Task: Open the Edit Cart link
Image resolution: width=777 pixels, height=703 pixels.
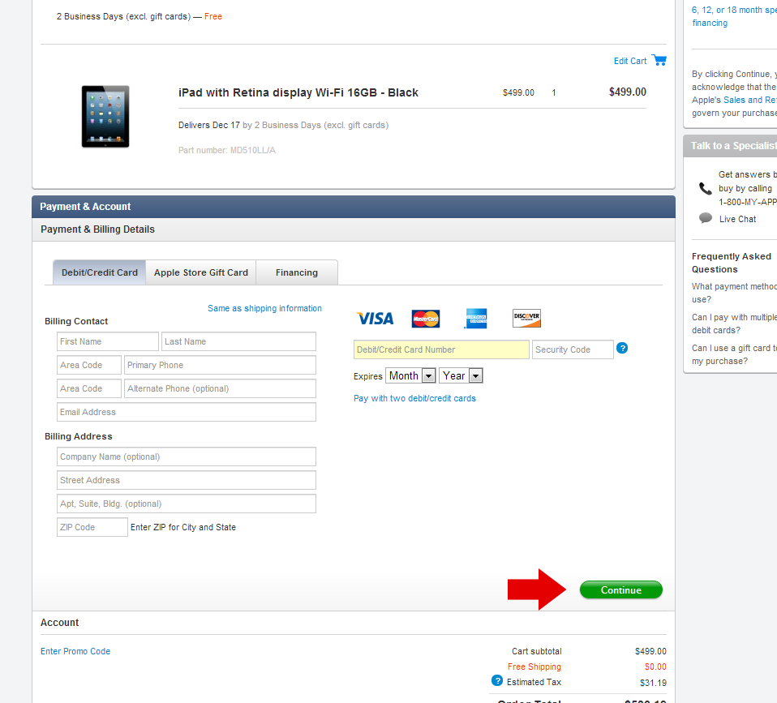Action: (630, 61)
